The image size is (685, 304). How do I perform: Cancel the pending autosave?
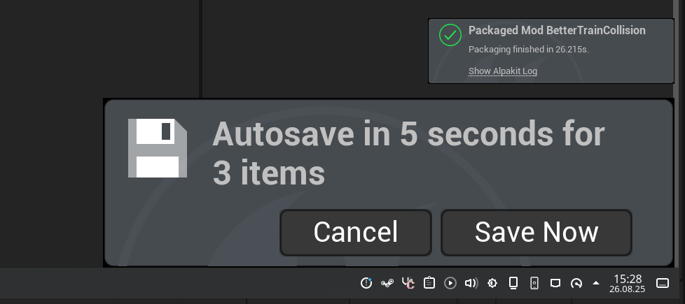355,232
